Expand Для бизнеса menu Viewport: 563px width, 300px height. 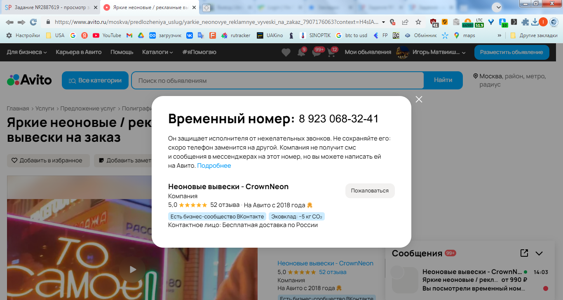pyautogui.click(x=27, y=52)
